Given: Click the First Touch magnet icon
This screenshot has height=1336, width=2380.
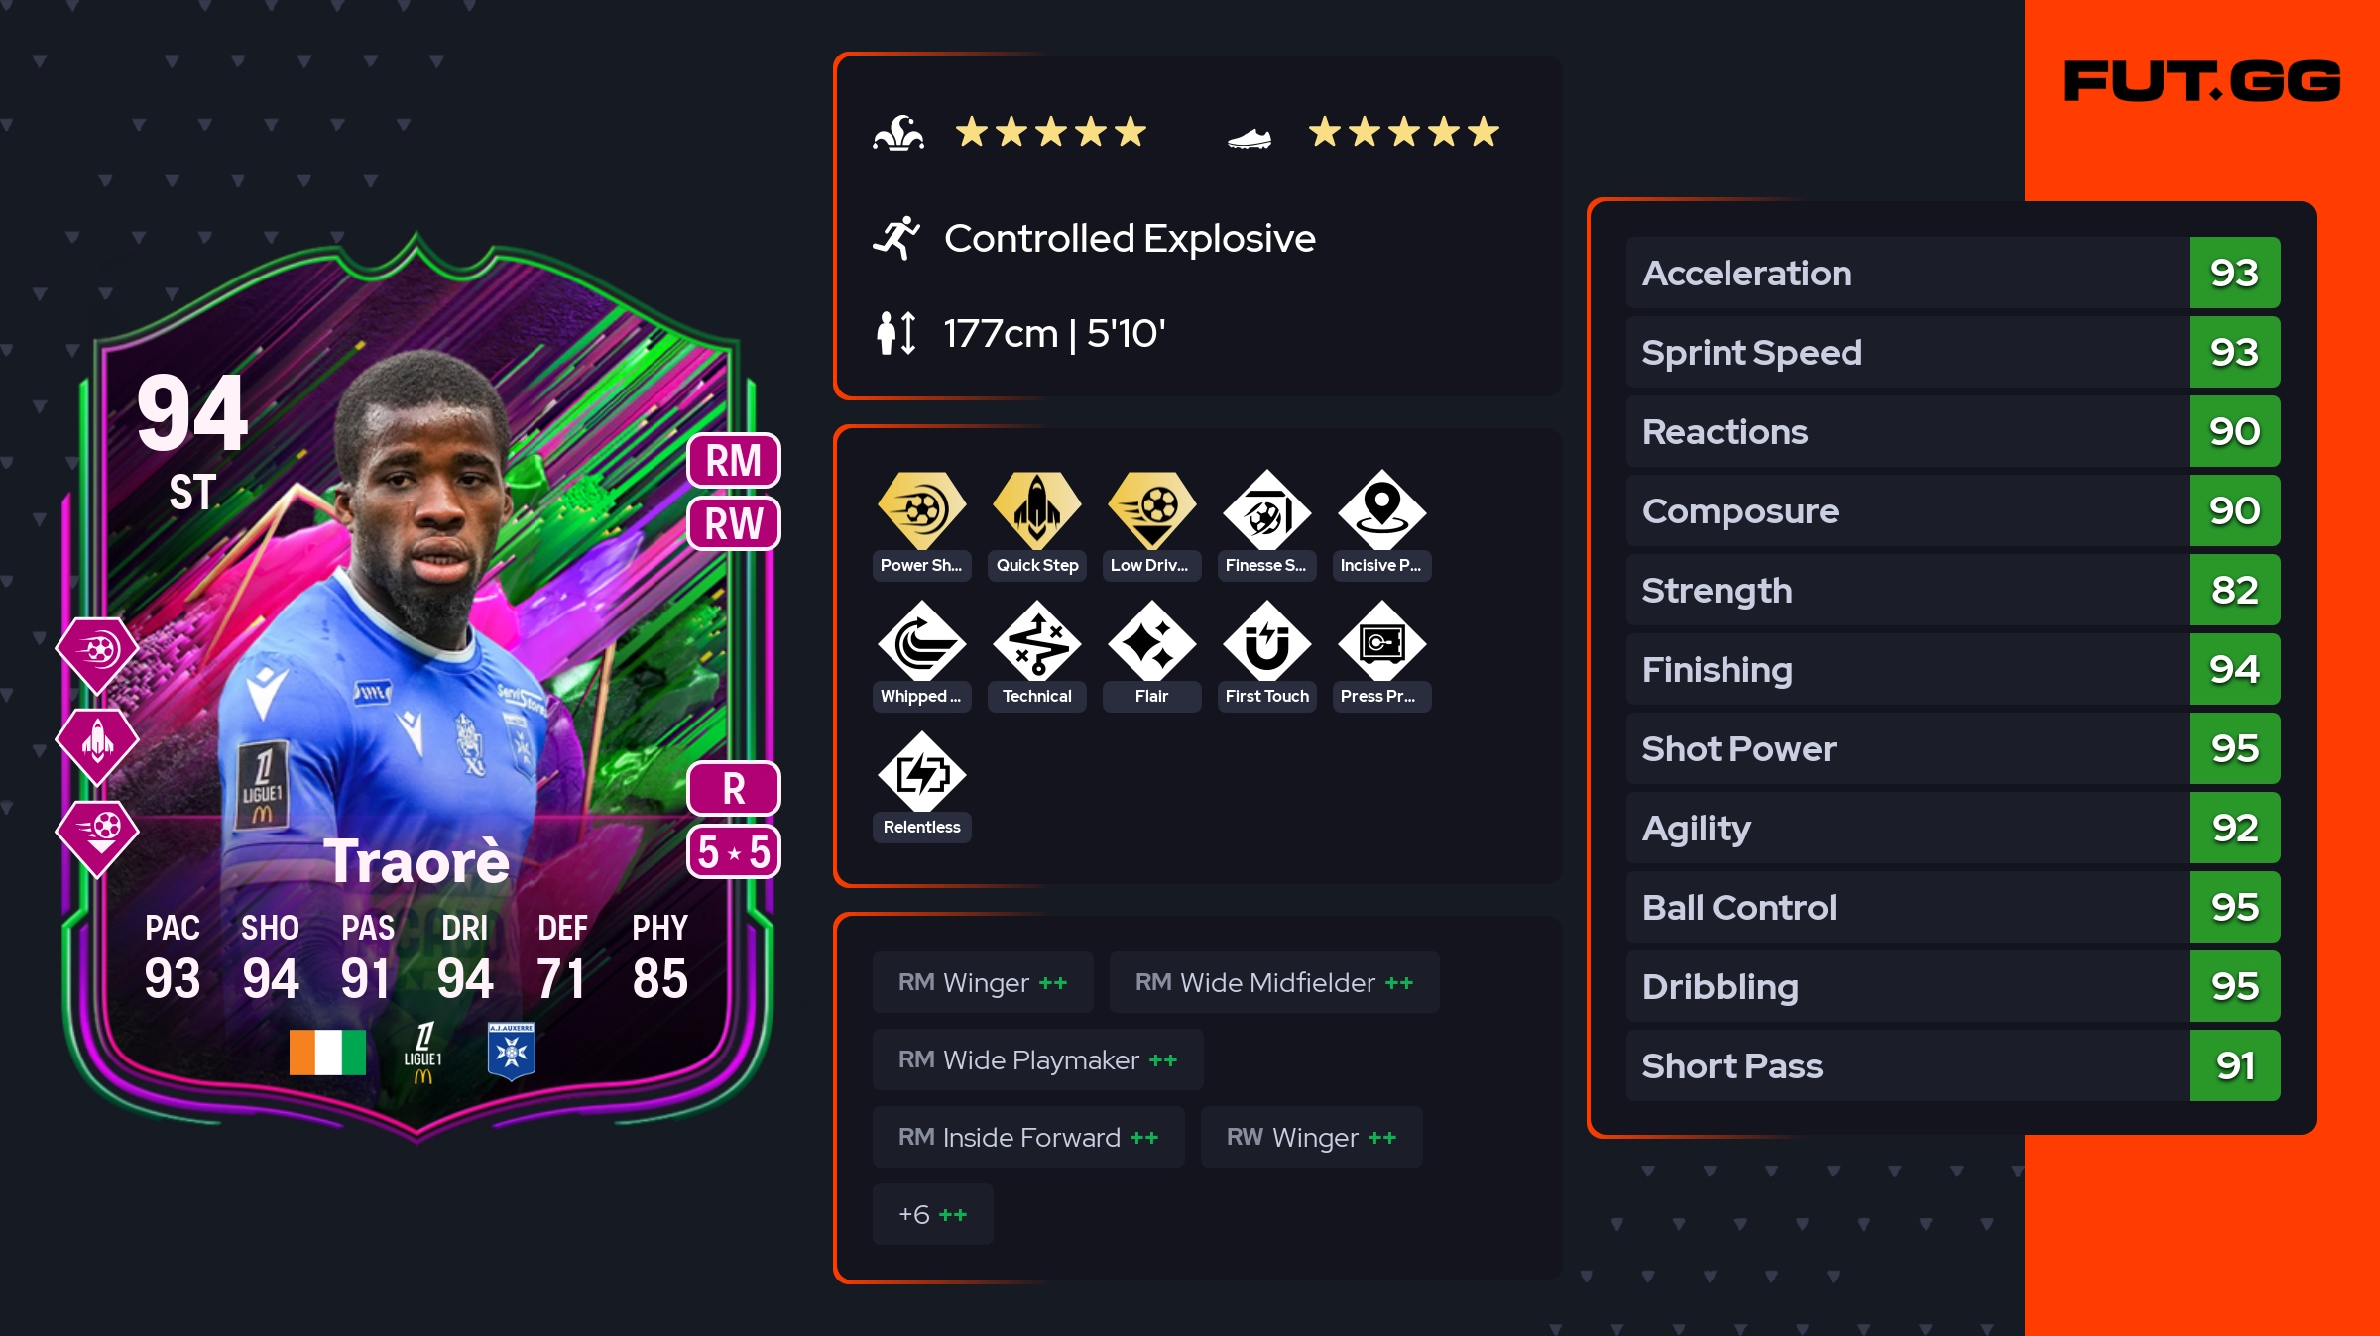Looking at the screenshot, I should point(1266,641).
